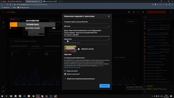Screen dimensions: 174x98
Task: Open the camera icon in Studio left sidebar
Action: point(3,23)
